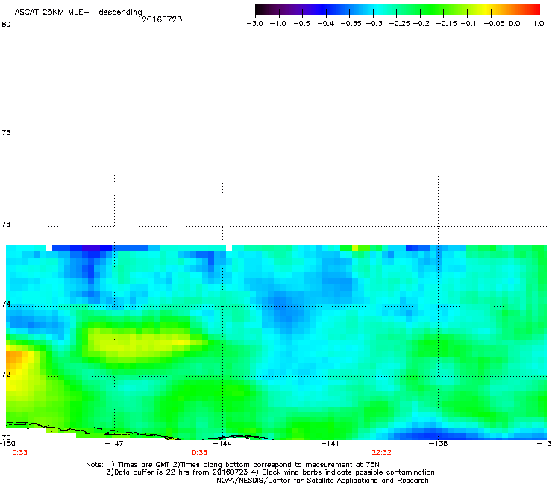Click the -0.35 colorbar label
The image size is (552, 485).
(x=351, y=24)
